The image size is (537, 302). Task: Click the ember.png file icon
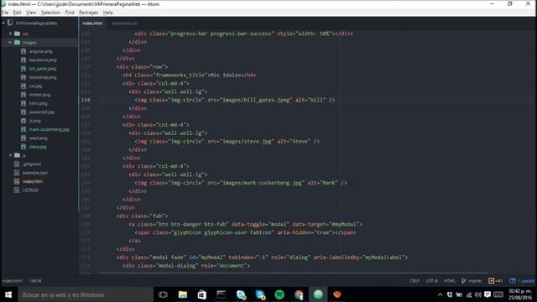tap(23, 95)
